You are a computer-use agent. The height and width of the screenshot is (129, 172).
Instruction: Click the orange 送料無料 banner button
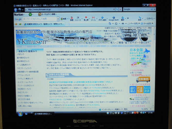(143, 79)
